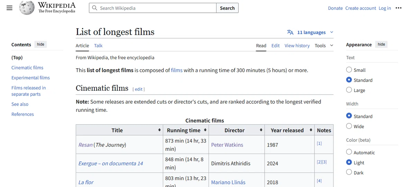Sort table by Running time arrows
The height and width of the screenshot is (187, 415).
pos(205,130)
